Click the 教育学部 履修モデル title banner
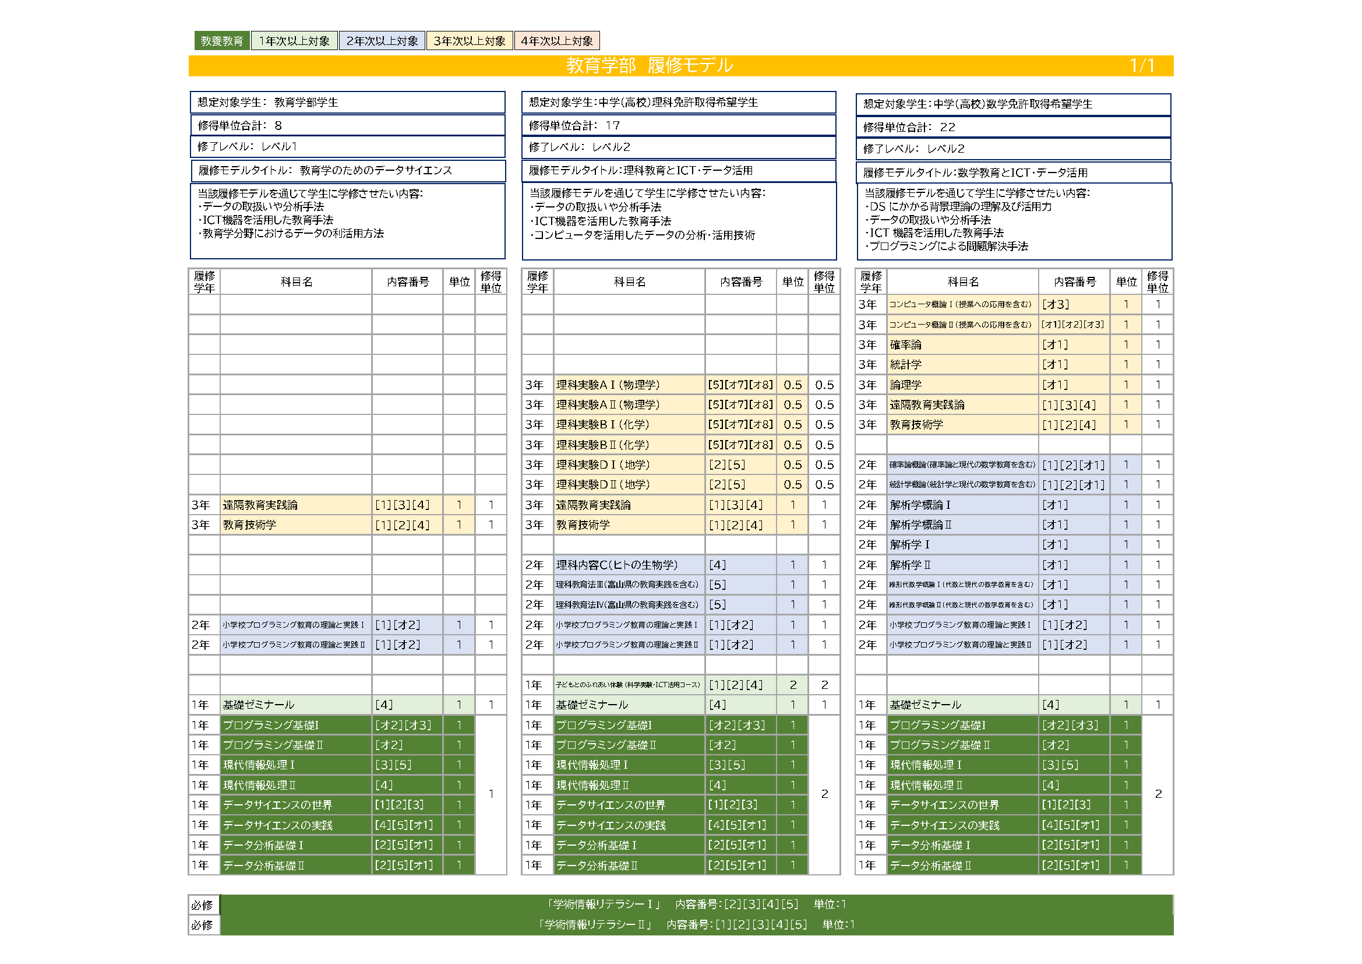The width and height of the screenshot is (1362, 964). (x=649, y=65)
